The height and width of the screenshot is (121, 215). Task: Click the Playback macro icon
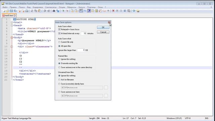pyautogui.click(x=121, y=11)
